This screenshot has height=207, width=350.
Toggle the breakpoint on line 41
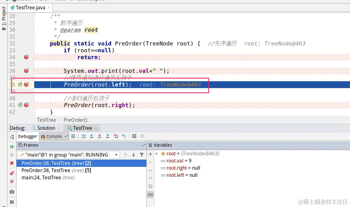[x=26, y=105]
